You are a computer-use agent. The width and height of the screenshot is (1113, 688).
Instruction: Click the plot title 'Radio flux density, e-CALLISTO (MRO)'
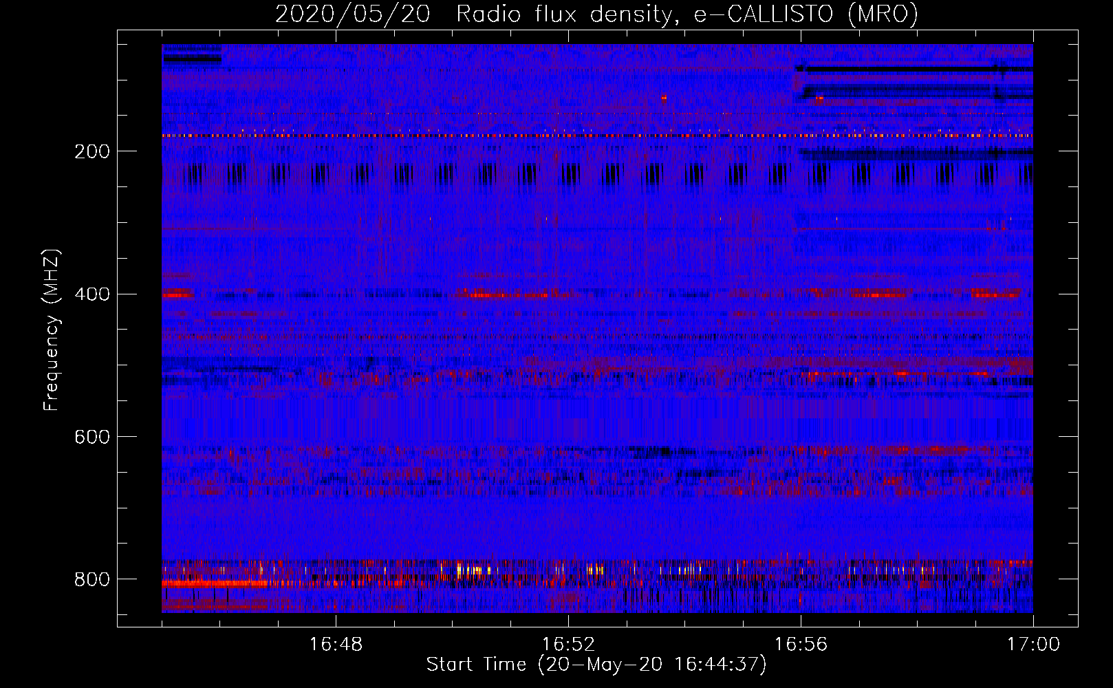click(x=687, y=14)
